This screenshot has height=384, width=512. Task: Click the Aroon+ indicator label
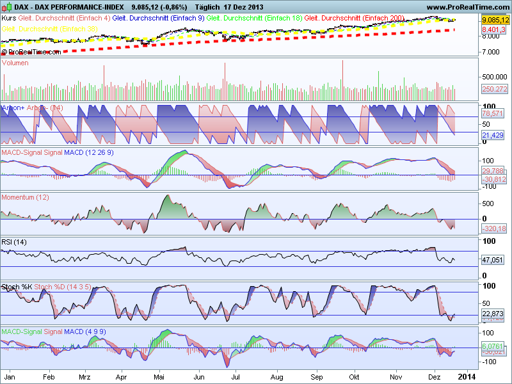[13, 108]
